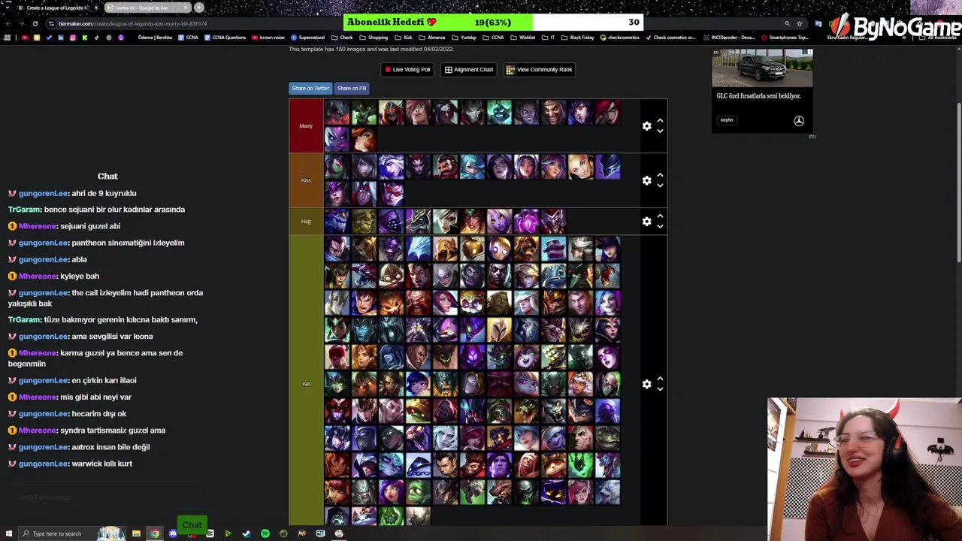962x541 pixels.
Task: Pick Vel'Koz portrait in Hug tier
Action: (526, 222)
